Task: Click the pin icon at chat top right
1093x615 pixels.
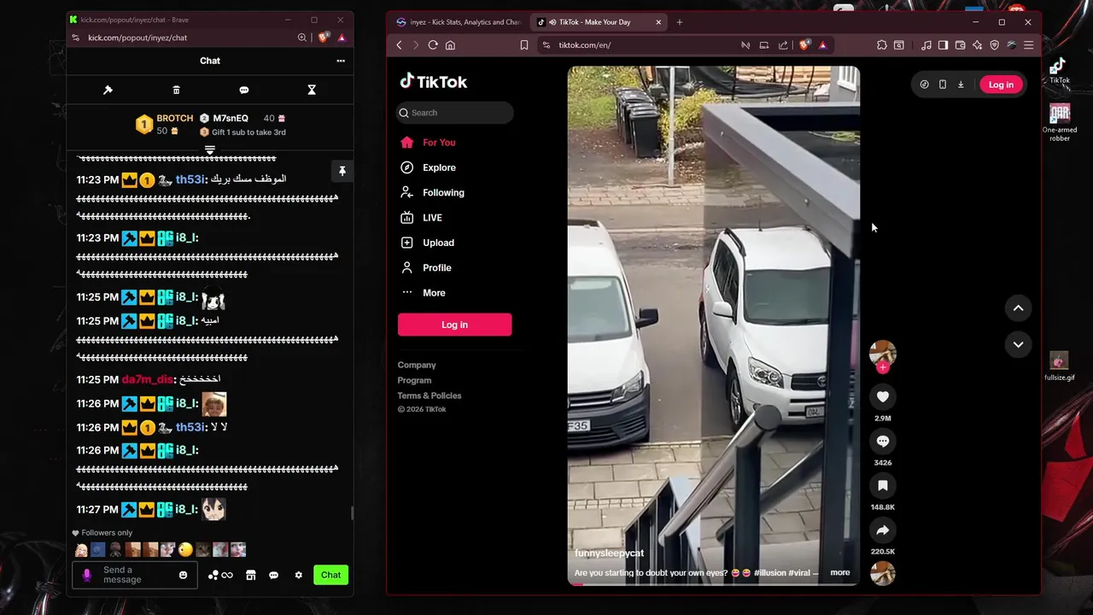Action: tap(342, 171)
